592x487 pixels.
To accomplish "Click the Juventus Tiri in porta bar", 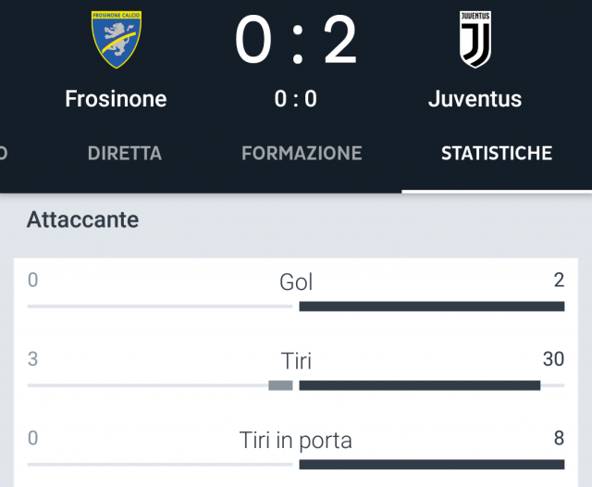I will 432,465.
